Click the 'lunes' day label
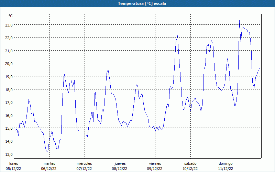The height and width of the screenshot is (172, 275). click(x=14, y=163)
